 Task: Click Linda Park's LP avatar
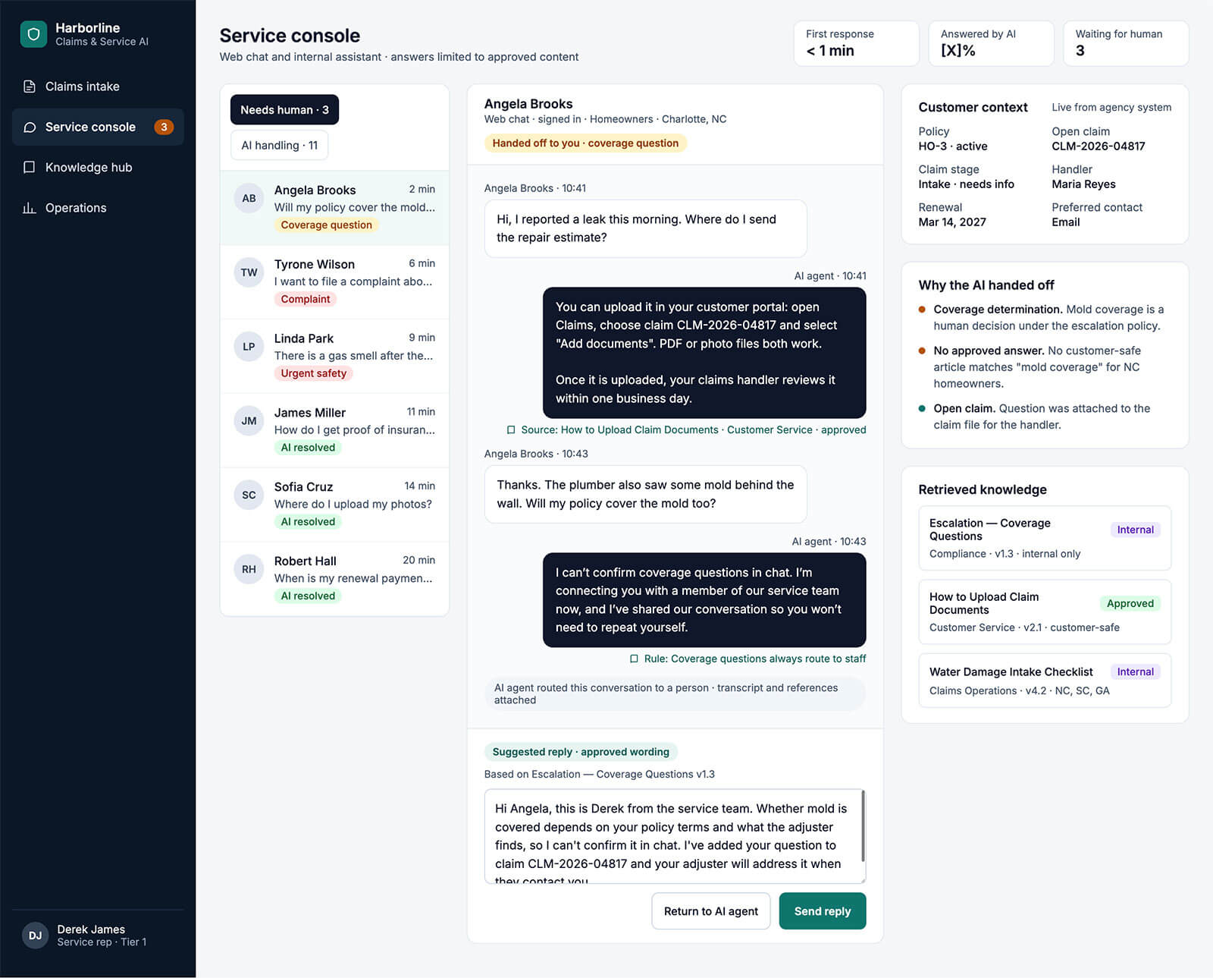[x=249, y=347]
